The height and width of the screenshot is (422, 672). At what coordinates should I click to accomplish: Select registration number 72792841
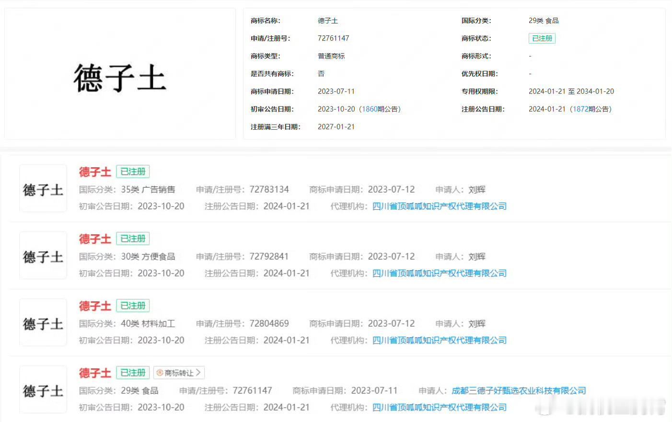[269, 257]
